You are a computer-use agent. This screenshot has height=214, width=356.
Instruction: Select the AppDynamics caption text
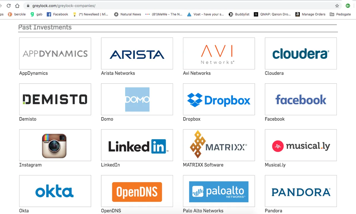pos(33,73)
